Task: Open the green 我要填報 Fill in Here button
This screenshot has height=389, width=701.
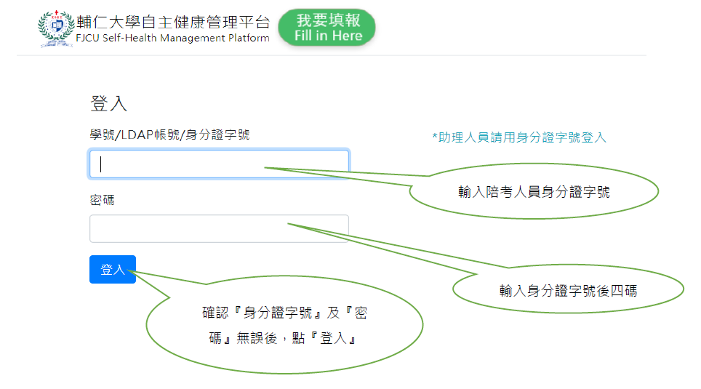Action: (327, 28)
